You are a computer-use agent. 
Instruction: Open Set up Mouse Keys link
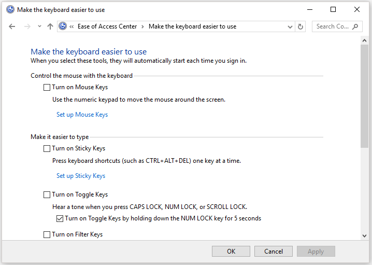point(82,115)
